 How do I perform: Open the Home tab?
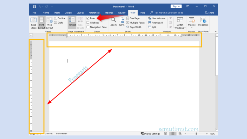(x=46, y=13)
